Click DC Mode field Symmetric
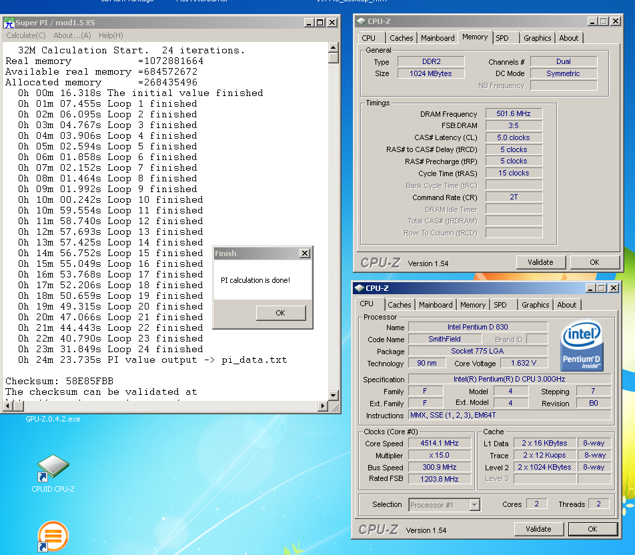 point(564,74)
